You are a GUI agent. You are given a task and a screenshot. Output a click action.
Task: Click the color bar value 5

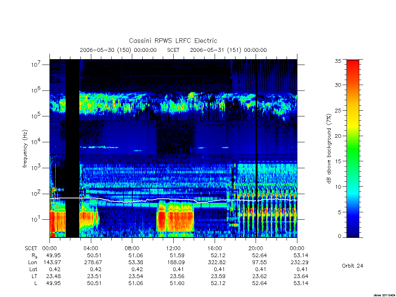tap(340, 212)
